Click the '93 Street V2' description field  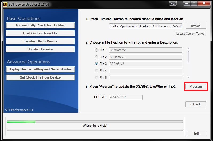(x=145, y=50)
